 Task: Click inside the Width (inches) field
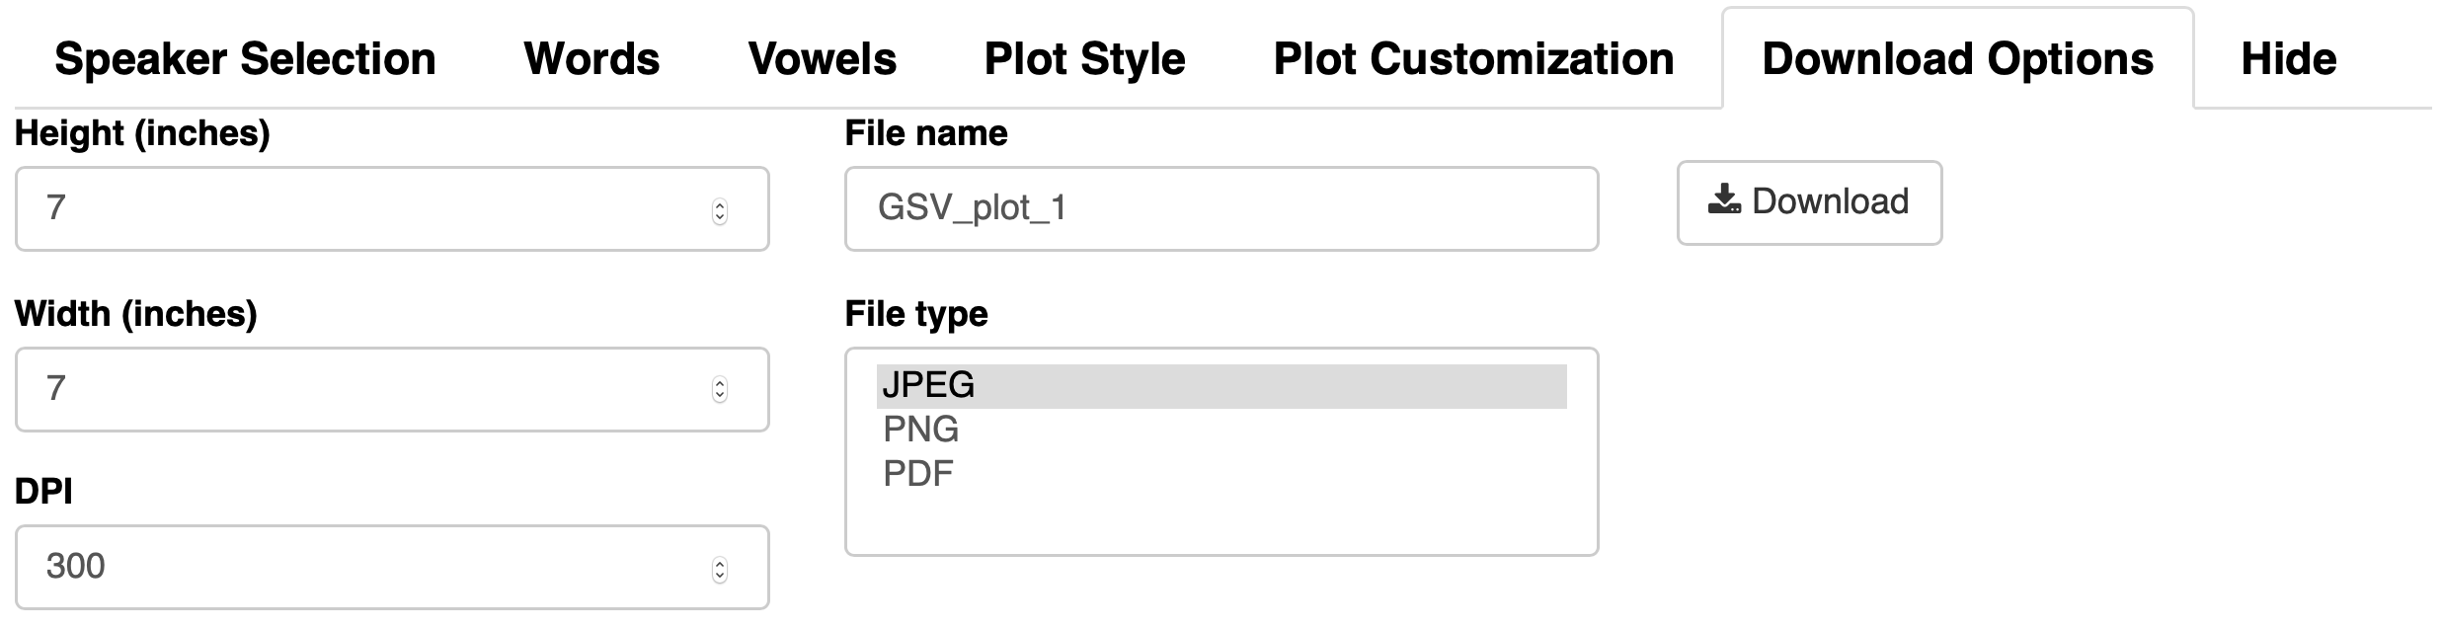click(392, 389)
